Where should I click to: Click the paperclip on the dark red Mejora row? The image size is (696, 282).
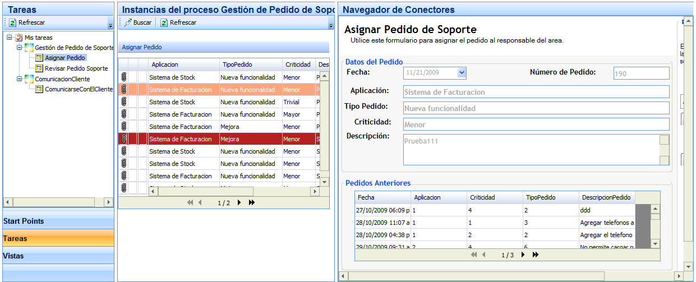[123, 139]
